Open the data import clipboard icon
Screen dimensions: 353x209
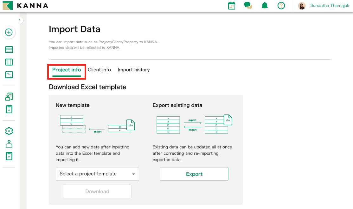[x=9, y=109]
